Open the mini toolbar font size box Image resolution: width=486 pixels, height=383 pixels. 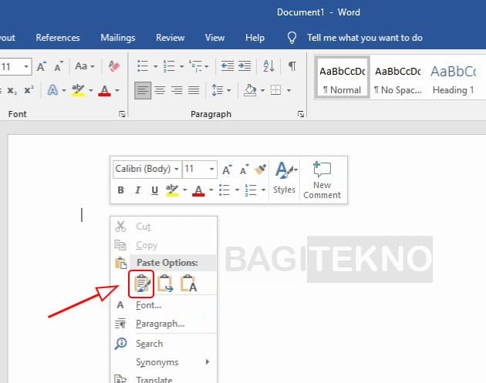point(200,169)
